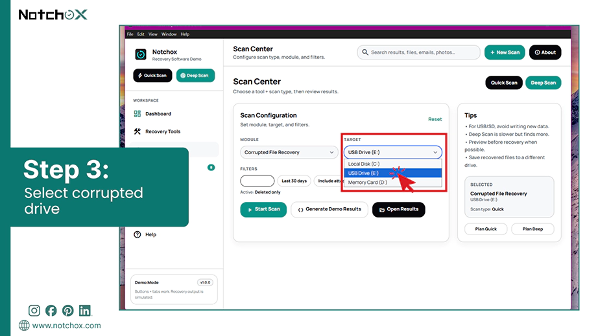Open the LinkedIn icon link

coord(85,311)
